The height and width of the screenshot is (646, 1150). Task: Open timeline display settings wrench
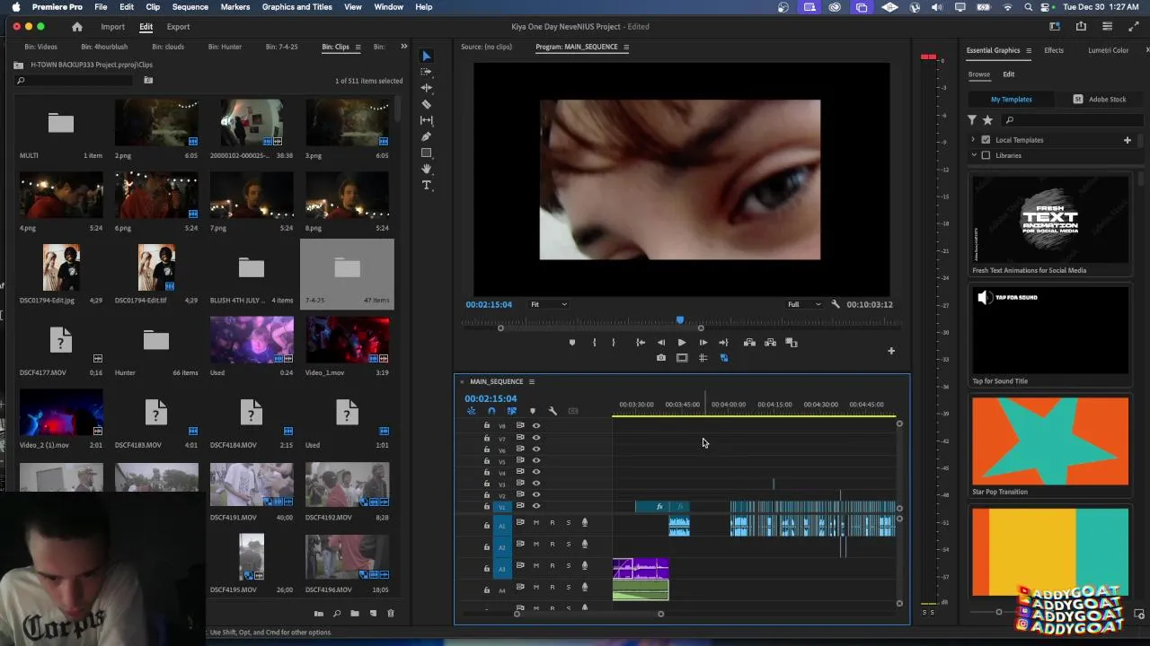tap(553, 411)
